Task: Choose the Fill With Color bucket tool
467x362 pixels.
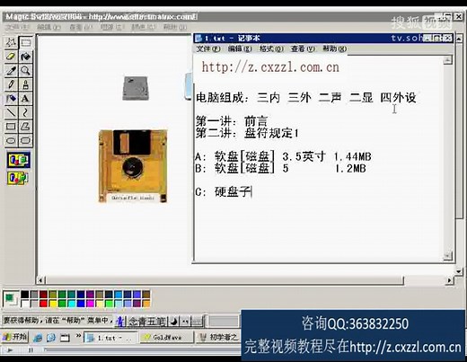Action: [26, 57]
